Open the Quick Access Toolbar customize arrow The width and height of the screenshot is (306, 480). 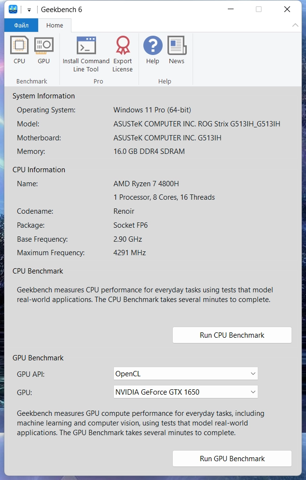[x=29, y=10]
